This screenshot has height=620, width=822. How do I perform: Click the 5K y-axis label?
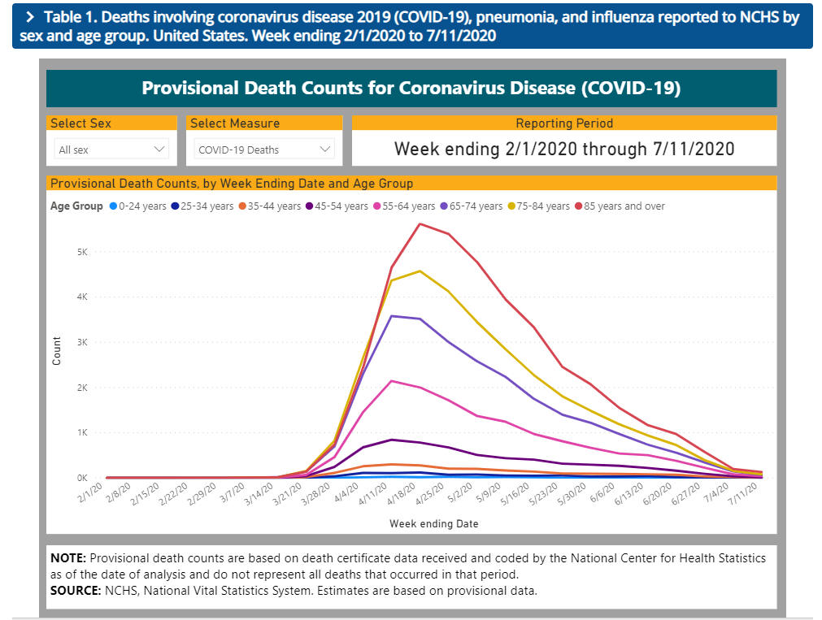[x=84, y=252]
